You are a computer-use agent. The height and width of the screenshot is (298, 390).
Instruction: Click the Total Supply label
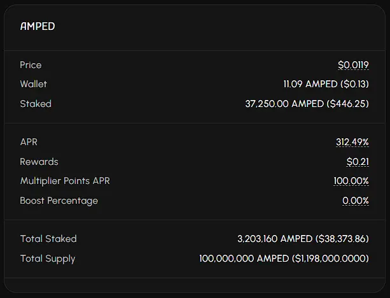coord(48,259)
